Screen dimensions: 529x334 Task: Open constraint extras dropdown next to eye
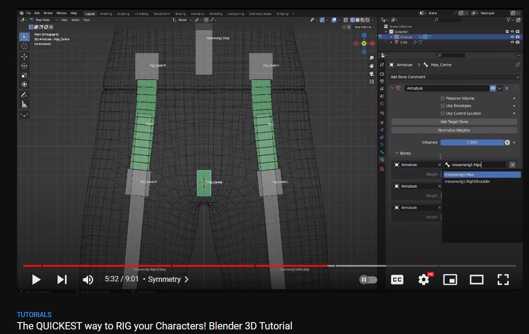coord(500,88)
